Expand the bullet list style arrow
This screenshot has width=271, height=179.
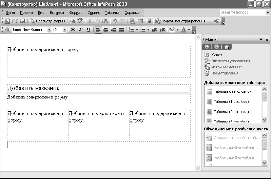pyautogui.click(x=148, y=30)
